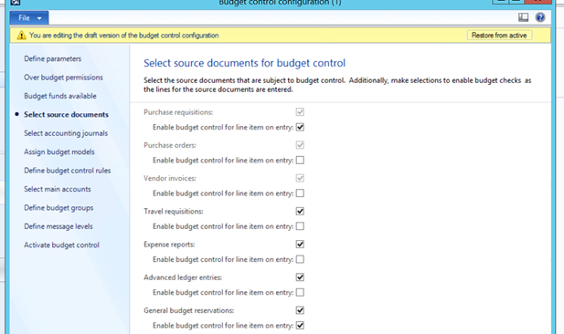The height and width of the screenshot is (334, 564).
Task: Open Define message levels page
Action: tap(59, 226)
